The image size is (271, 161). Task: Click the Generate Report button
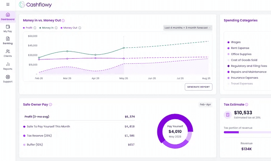199,87
